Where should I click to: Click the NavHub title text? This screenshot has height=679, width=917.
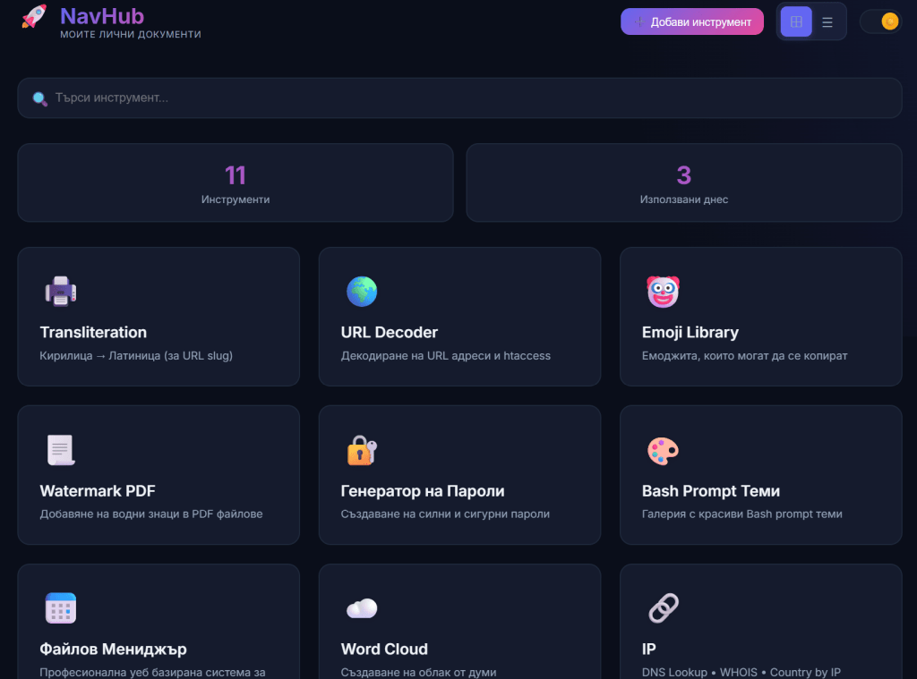(x=102, y=16)
